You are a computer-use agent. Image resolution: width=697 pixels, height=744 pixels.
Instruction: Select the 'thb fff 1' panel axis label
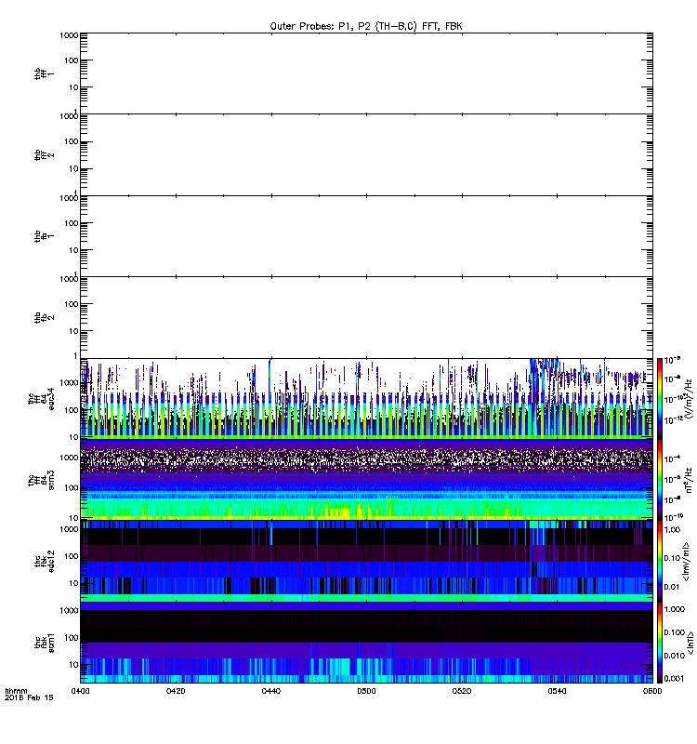[44, 73]
